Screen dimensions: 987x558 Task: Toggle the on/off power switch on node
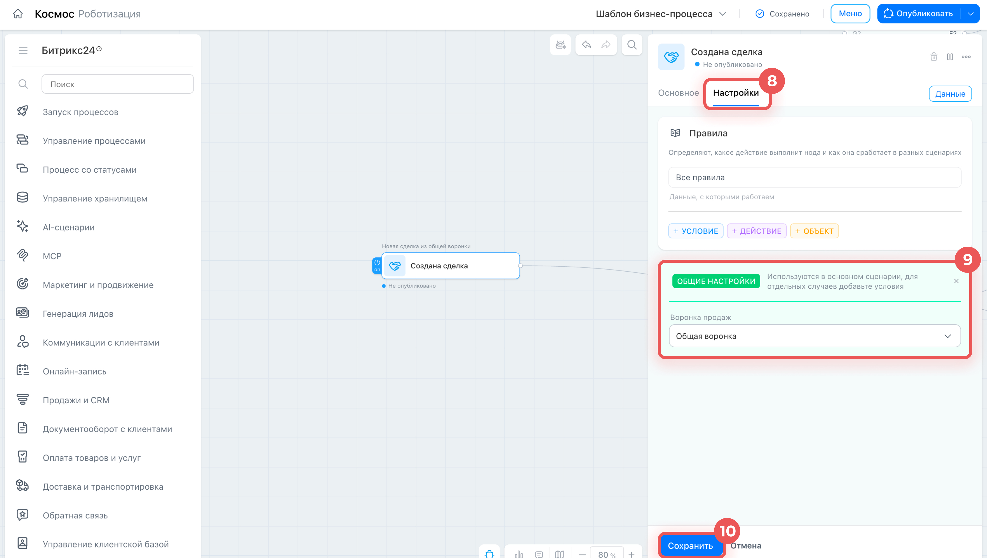(377, 266)
